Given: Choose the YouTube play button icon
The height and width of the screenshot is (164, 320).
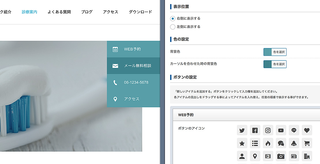Looking at the screenshot, I should point(281,130).
